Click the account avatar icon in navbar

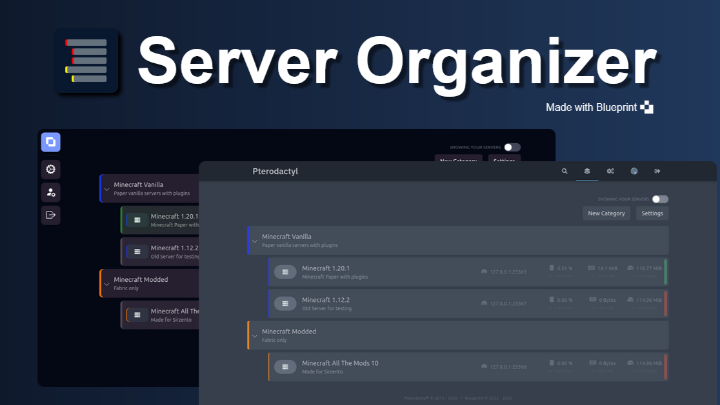click(634, 172)
